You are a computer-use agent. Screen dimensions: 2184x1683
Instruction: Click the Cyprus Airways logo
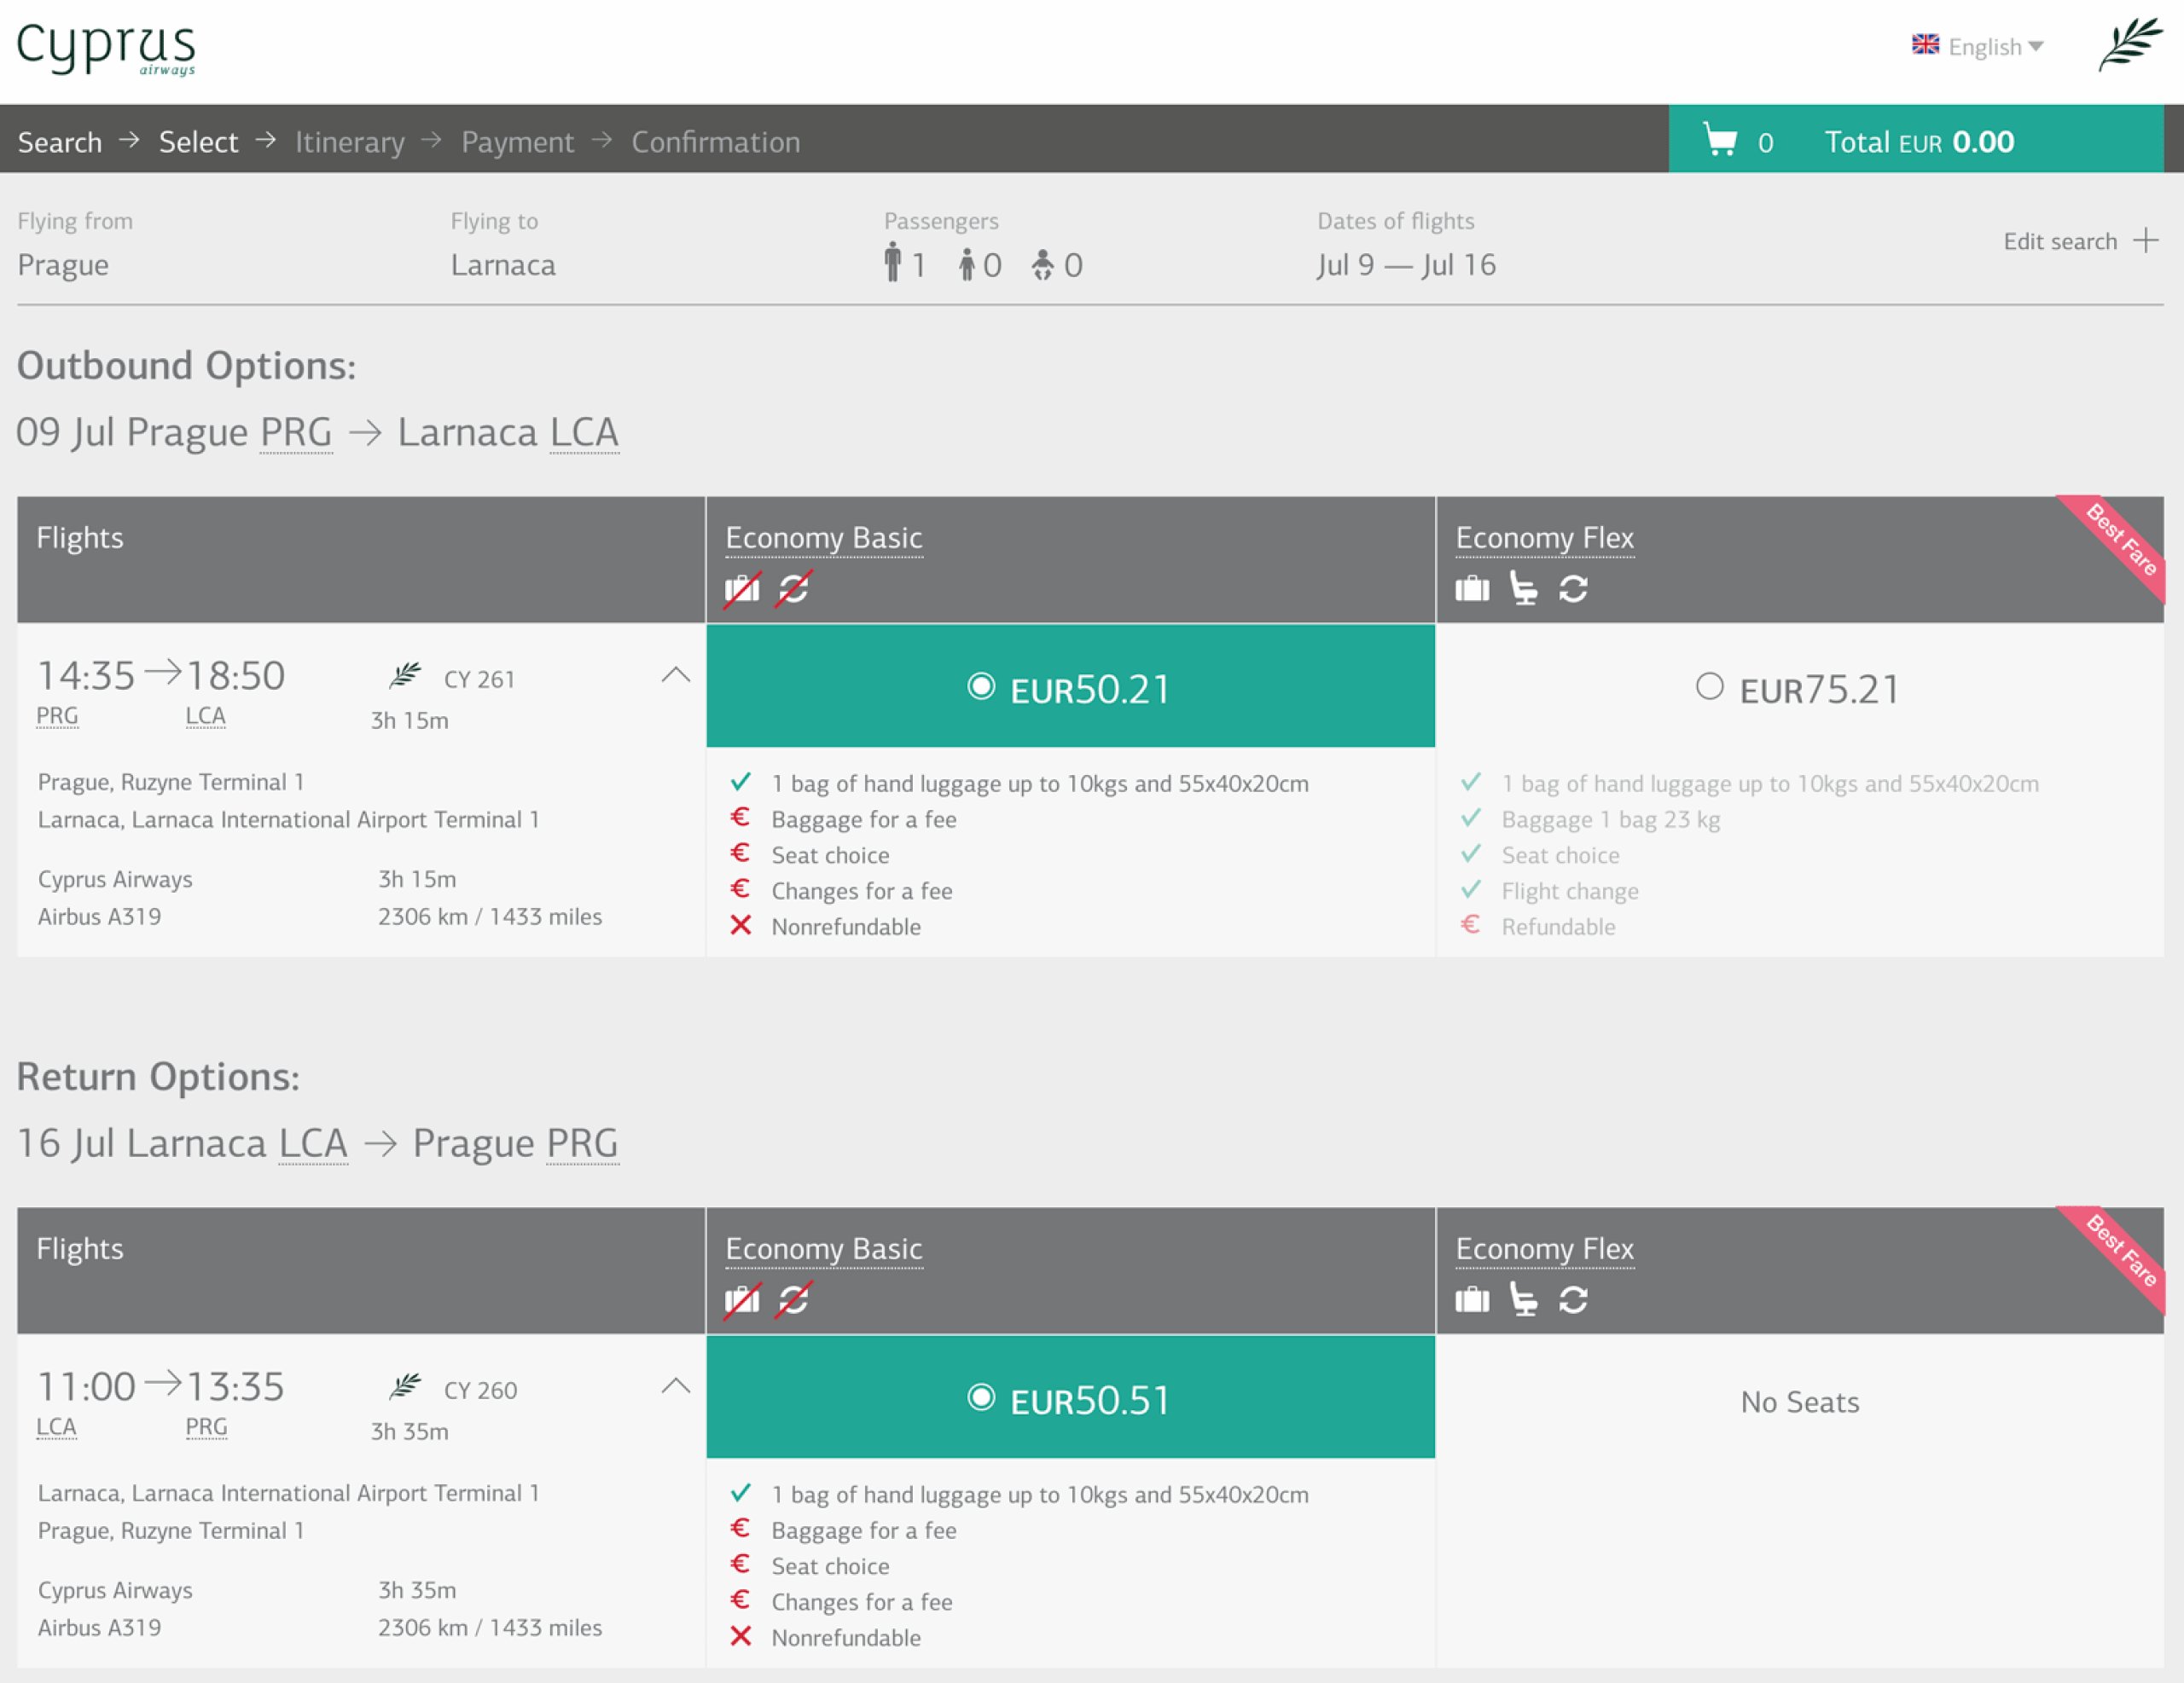106,47
